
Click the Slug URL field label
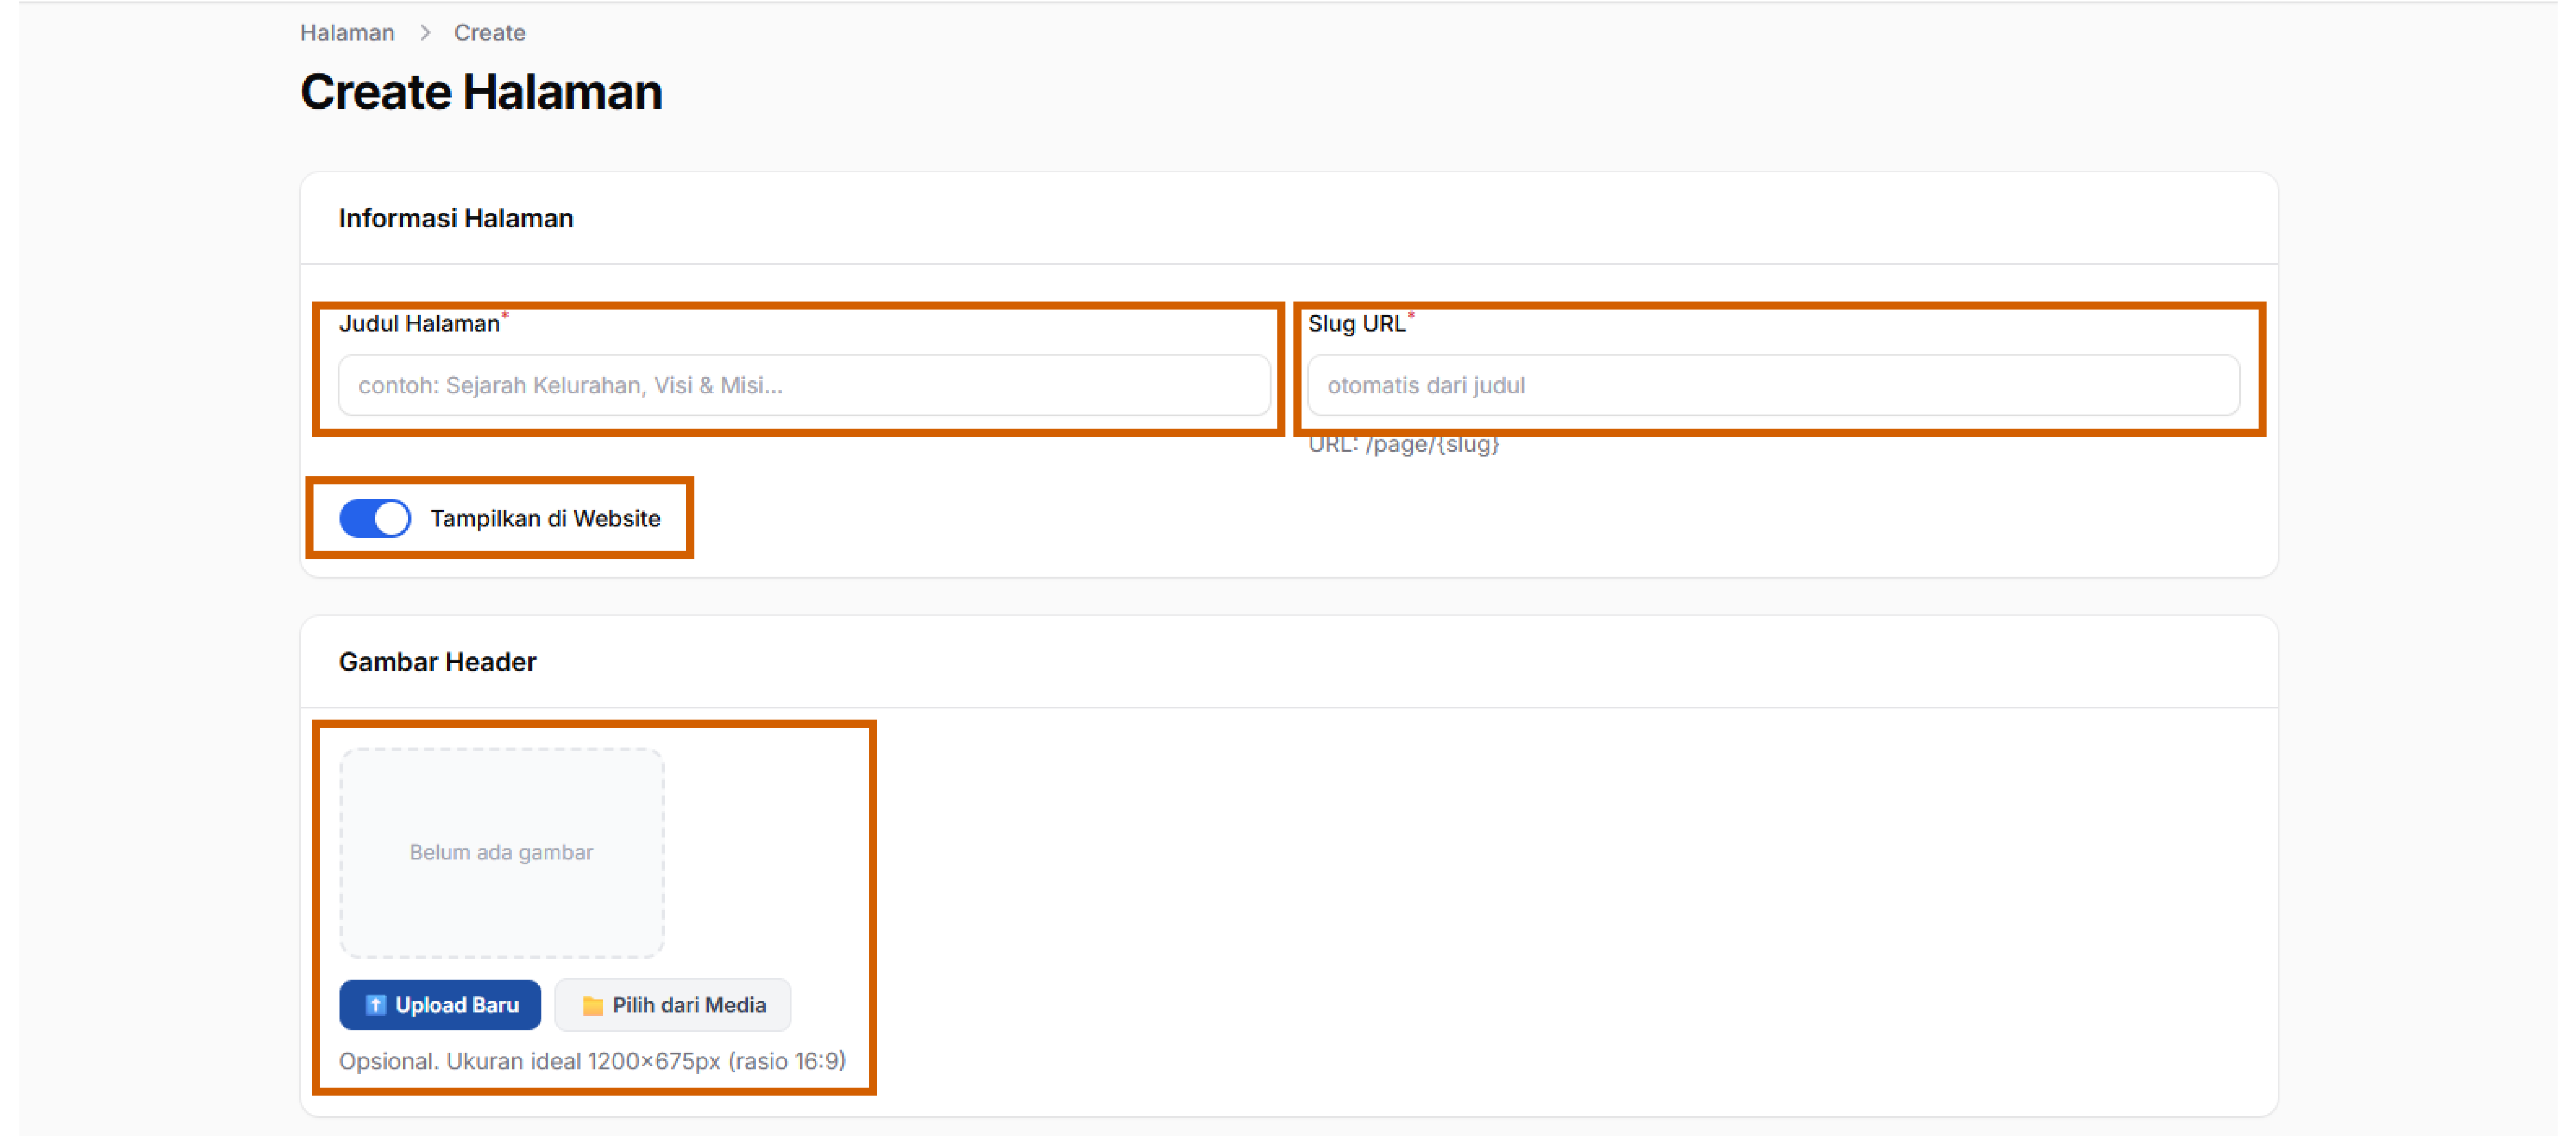point(1356,324)
